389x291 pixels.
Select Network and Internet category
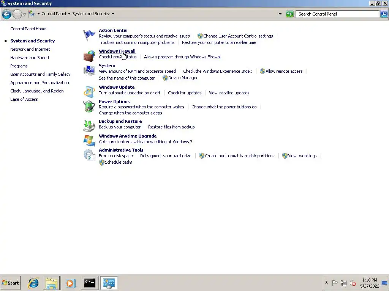(x=30, y=49)
